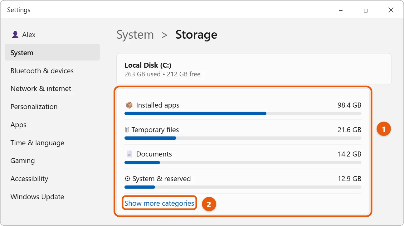Open Windows Update page
404x226 pixels.
click(x=37, y=197)
